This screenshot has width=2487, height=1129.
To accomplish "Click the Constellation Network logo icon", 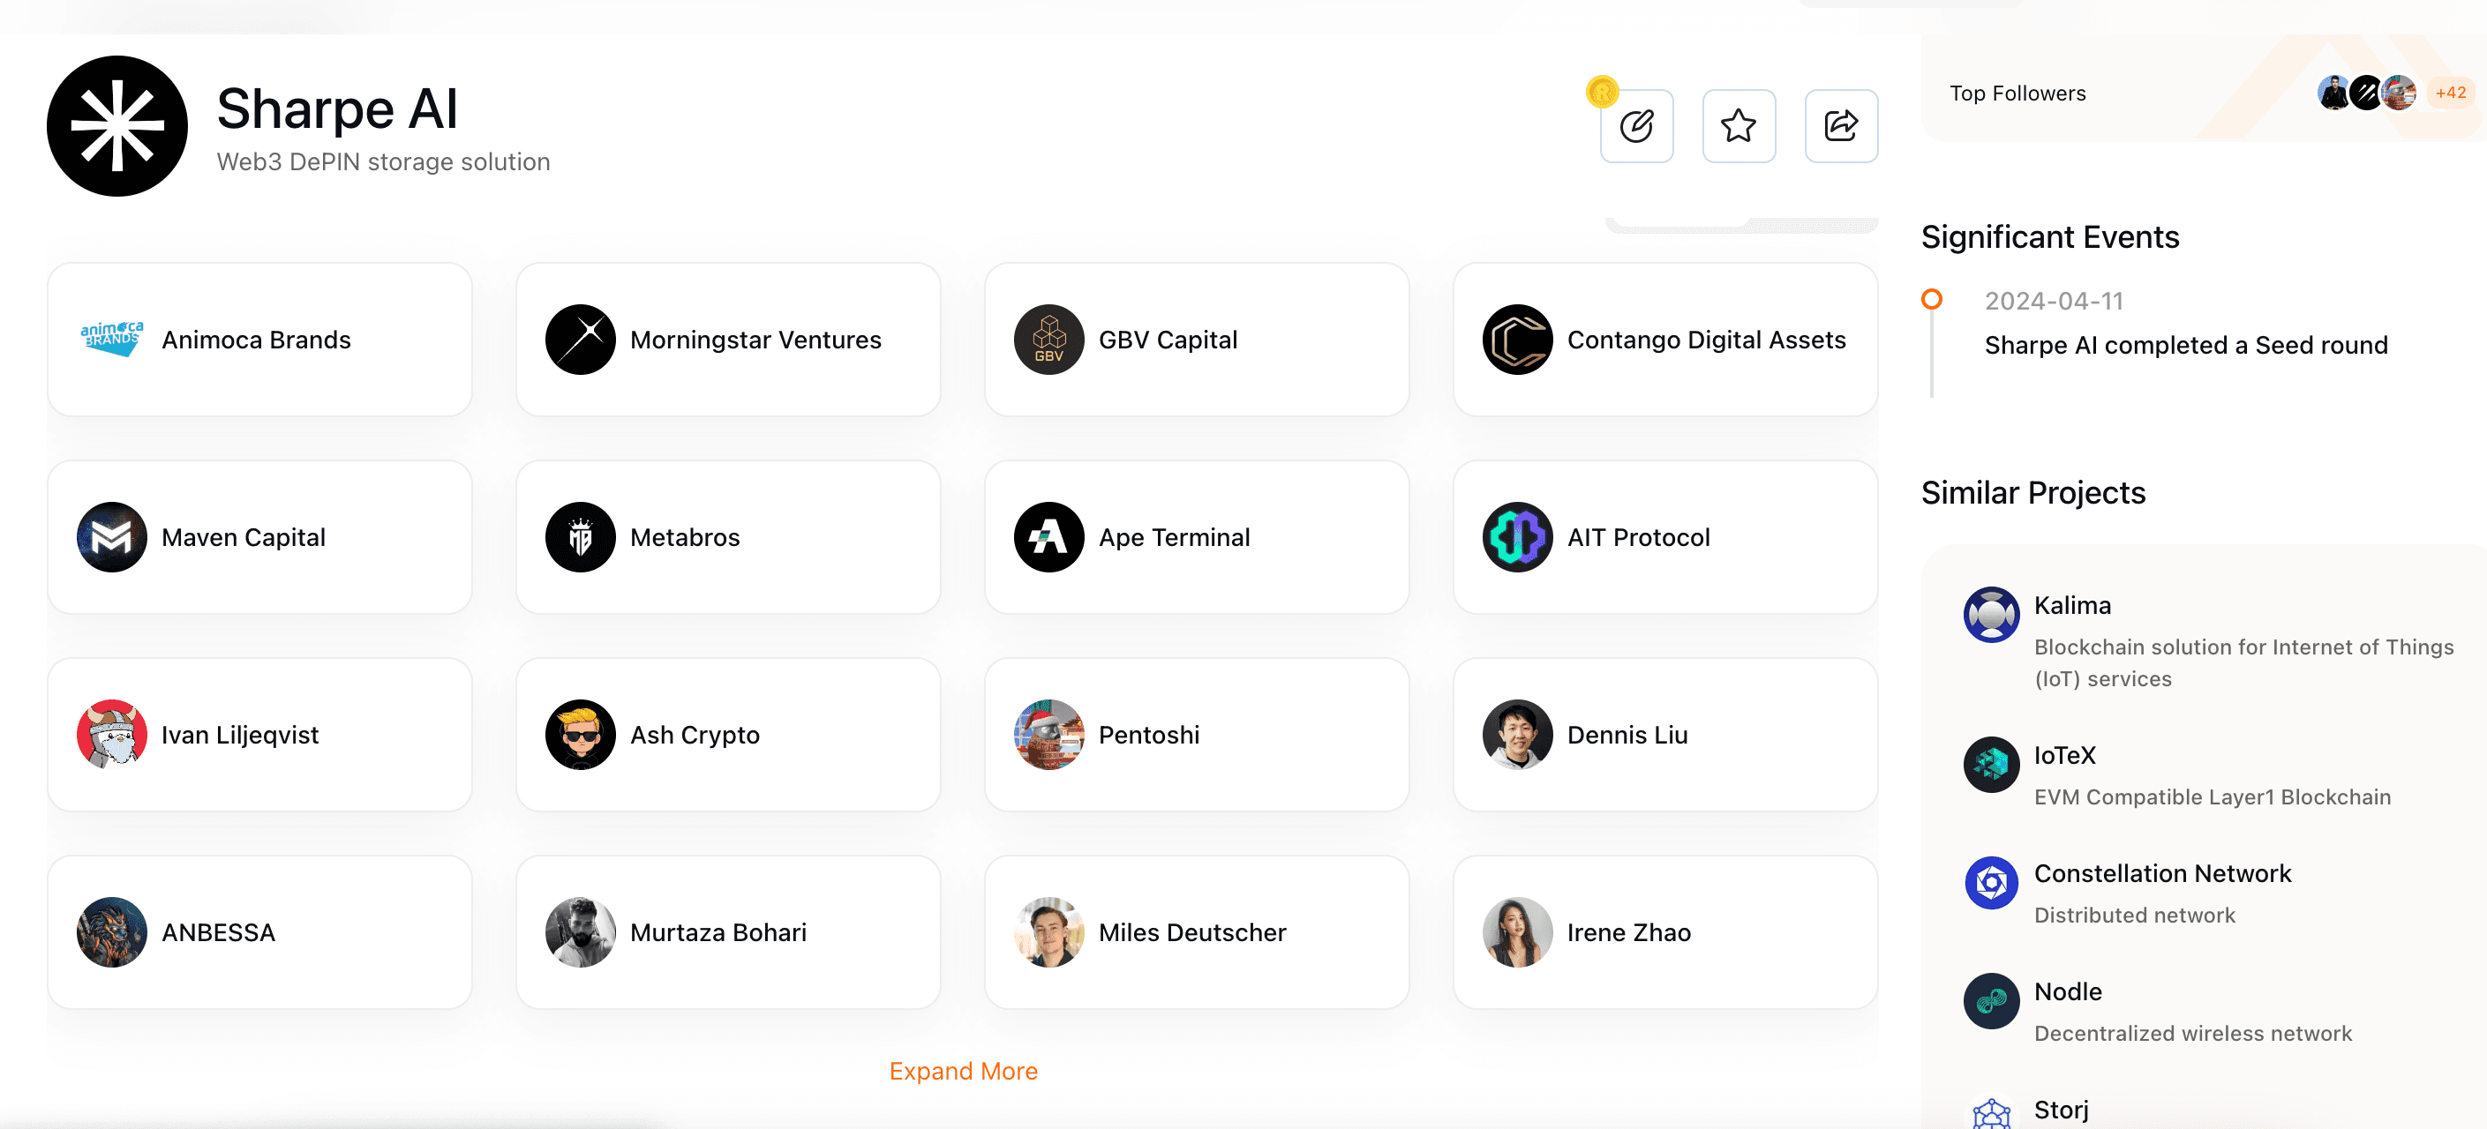I will click(1991, 882).
